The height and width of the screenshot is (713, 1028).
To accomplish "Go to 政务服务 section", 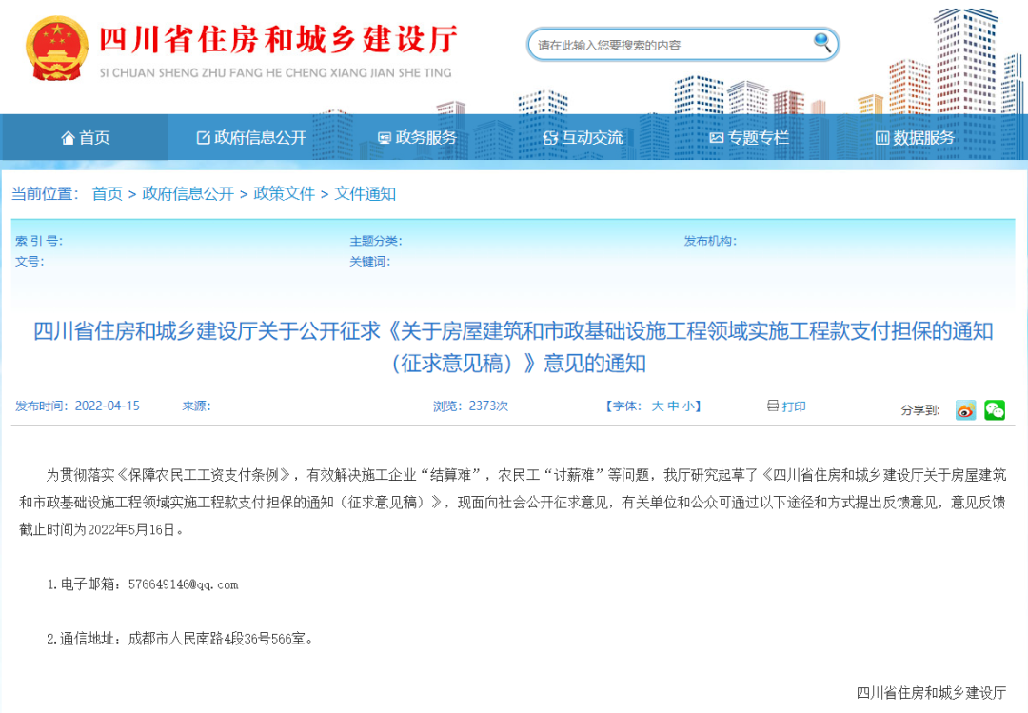I will [x=417, y=138].
